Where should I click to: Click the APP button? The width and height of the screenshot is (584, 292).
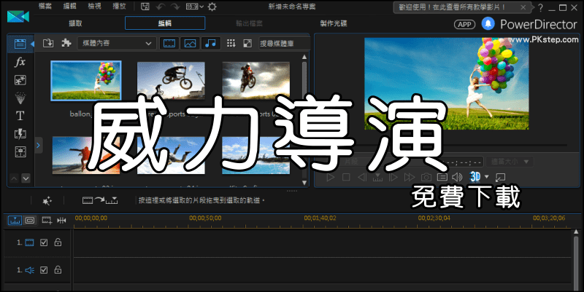click(x=464, y=25)
